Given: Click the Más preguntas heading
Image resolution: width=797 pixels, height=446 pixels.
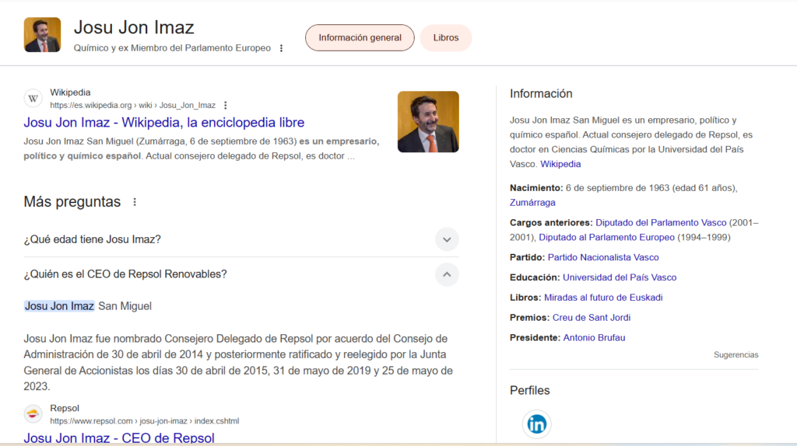Looking at the screenshot, I should (x=72, y=202).
